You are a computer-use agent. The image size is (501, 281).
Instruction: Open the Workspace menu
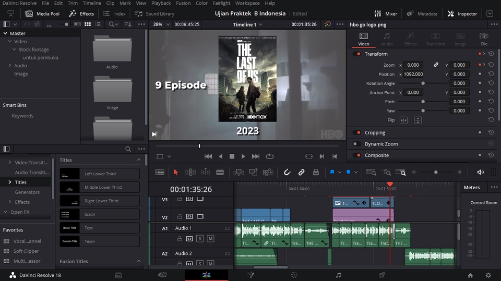click(x=247, y=3)
